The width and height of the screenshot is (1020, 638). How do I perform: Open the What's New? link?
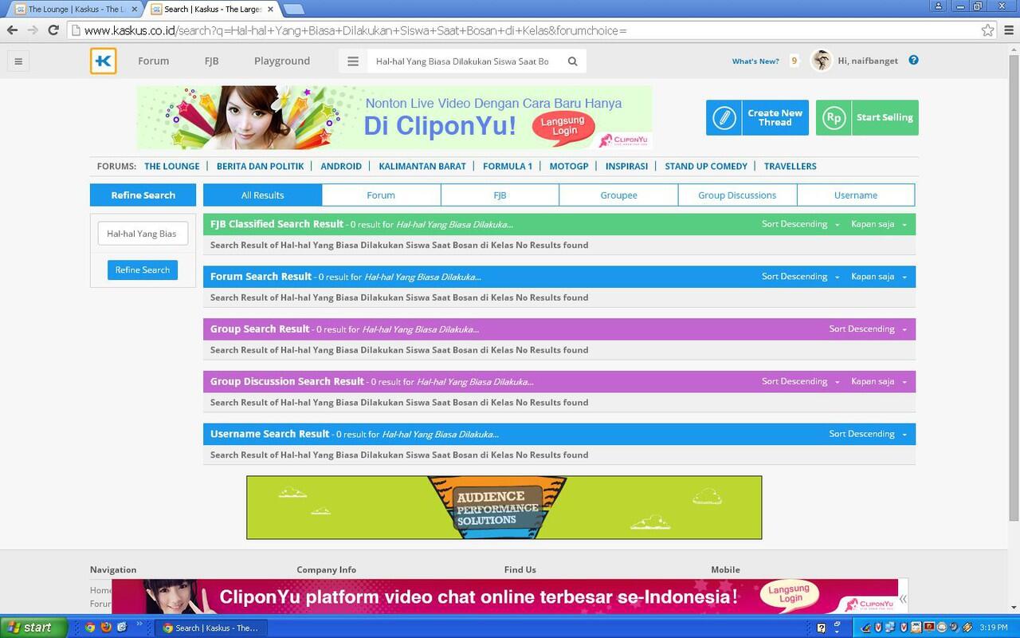pos(755,61)
